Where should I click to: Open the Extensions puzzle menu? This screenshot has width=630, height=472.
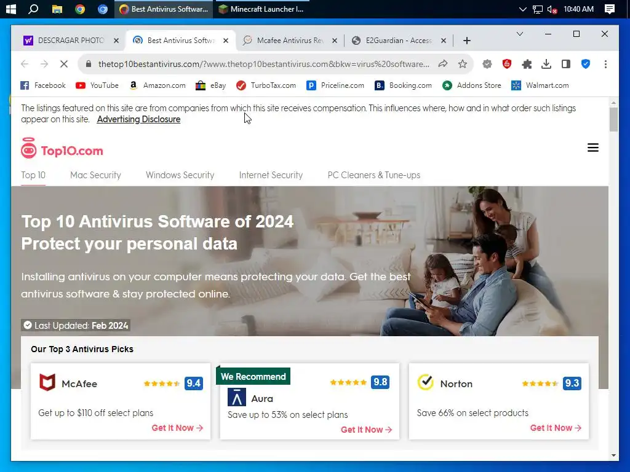click(527, 64)
